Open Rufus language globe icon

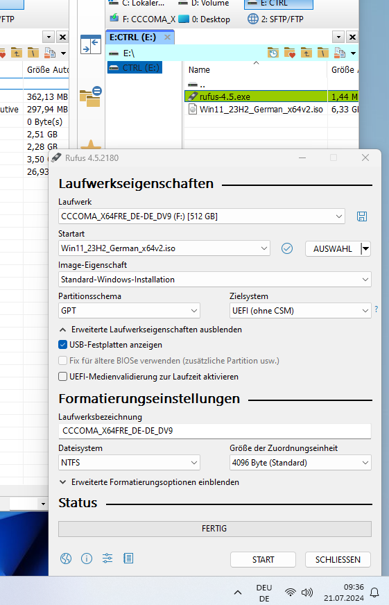coord(66,559)
